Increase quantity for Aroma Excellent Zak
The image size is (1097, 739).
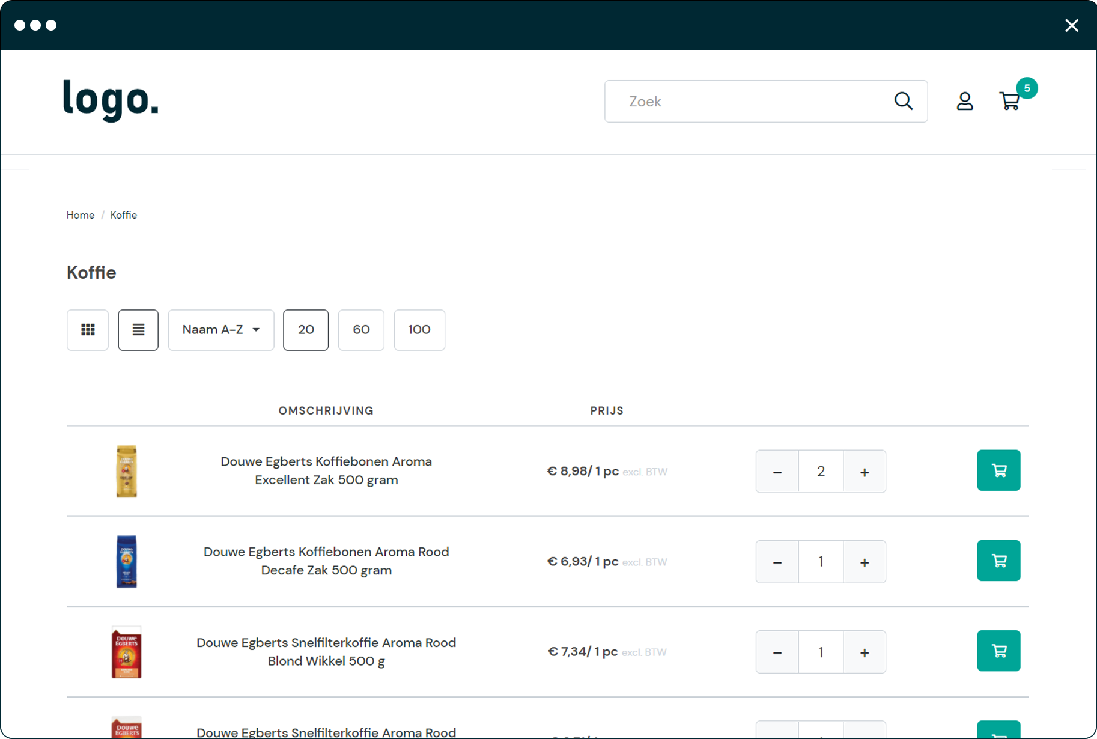coord(865,472)
